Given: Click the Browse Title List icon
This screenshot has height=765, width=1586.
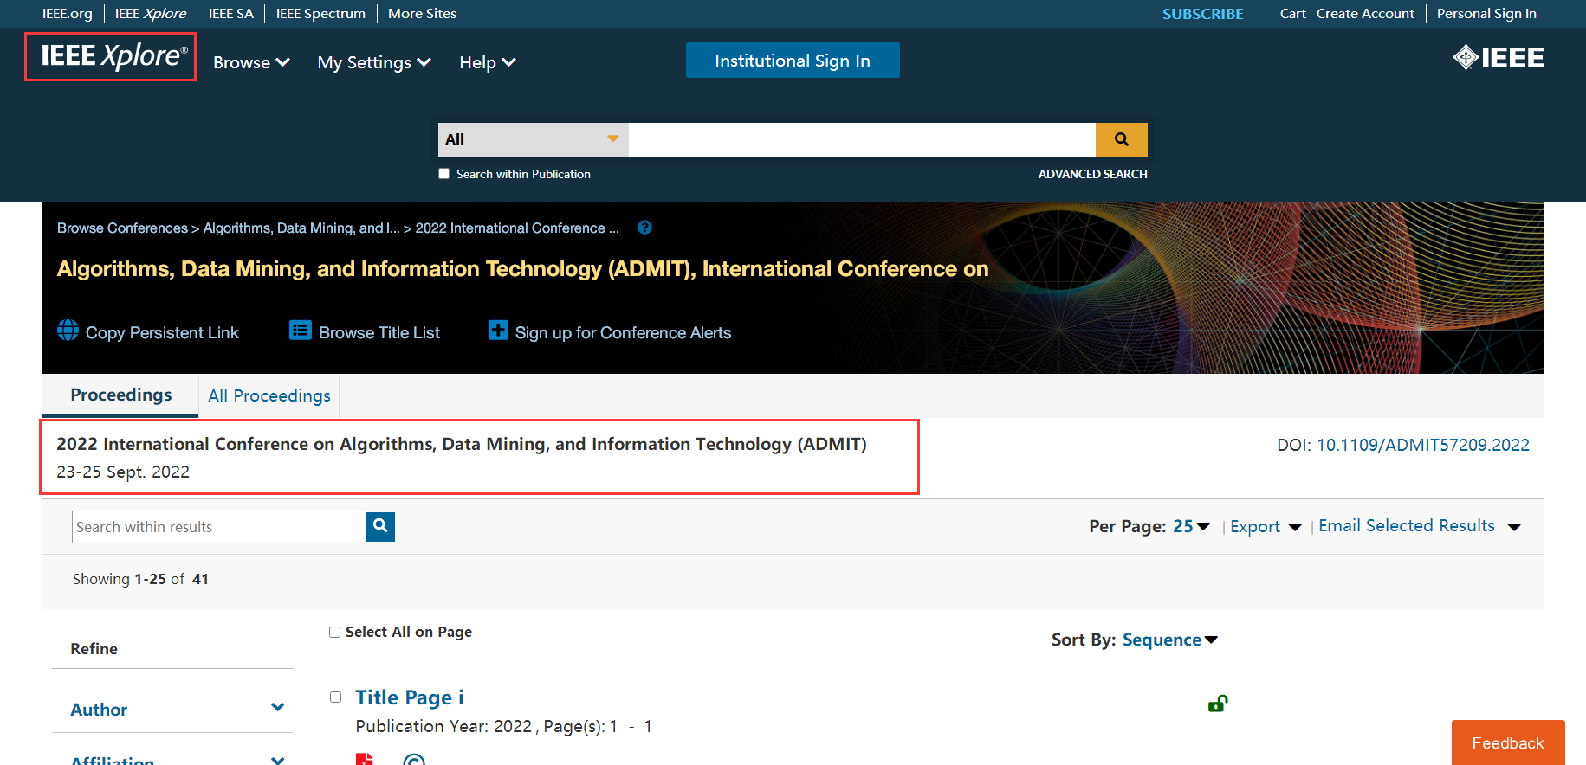Looking at the screenshot, I should [300, 331].
